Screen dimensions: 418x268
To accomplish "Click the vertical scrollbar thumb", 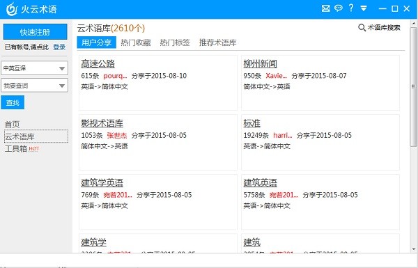I will (x=413, y=86).
